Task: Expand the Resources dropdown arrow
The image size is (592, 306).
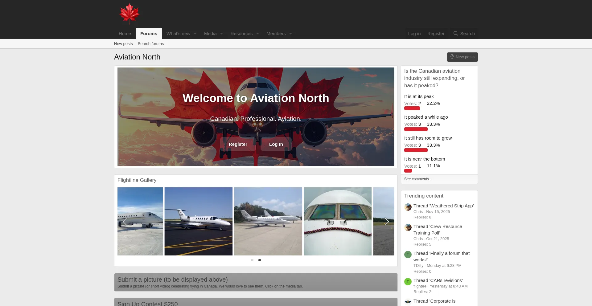Action: (257, 34)
